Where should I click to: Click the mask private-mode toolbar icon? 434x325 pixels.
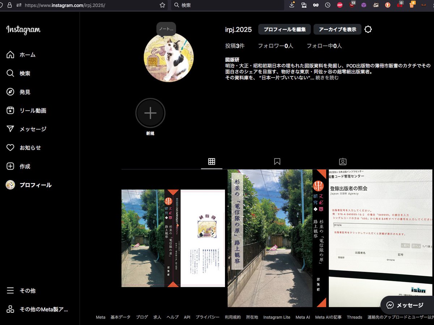316,5
